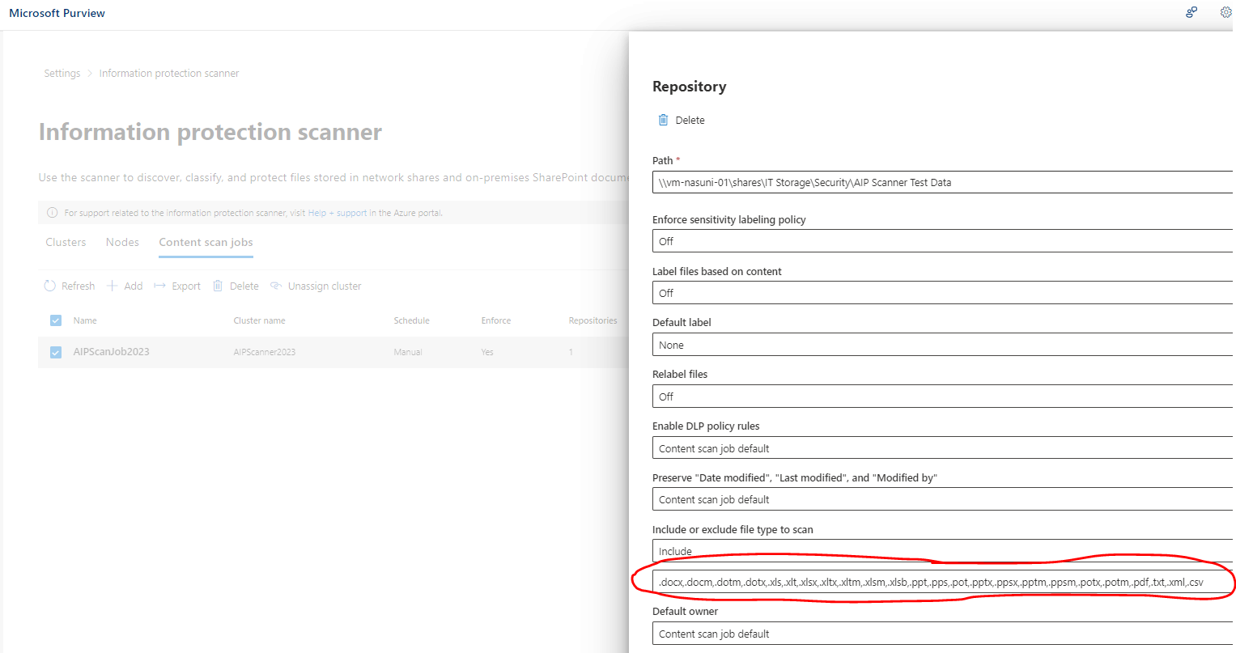
Task: Click the info icon in the support banner
Action: [52, 212]
